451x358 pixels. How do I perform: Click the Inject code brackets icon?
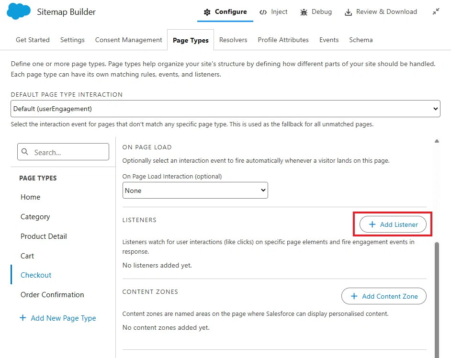pos(263,12)
